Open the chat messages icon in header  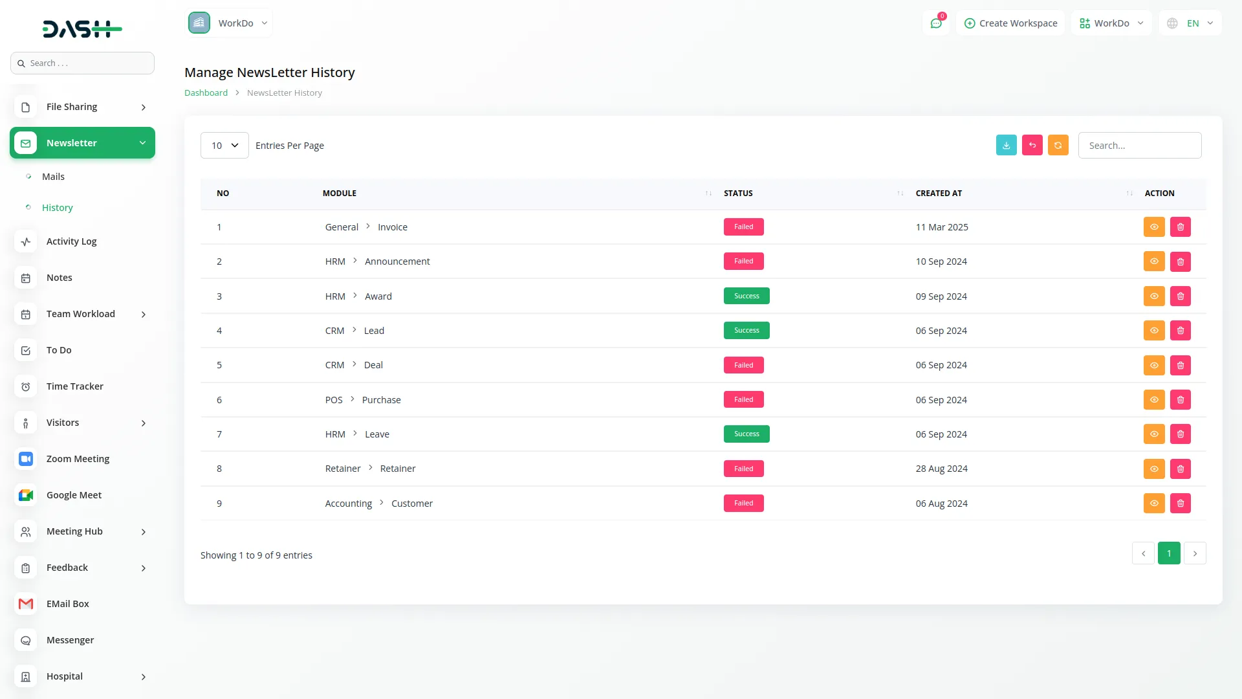coord(935,23)
